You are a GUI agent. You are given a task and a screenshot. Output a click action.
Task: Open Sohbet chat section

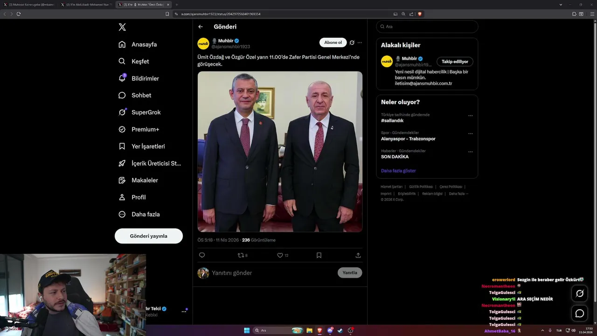135,95
